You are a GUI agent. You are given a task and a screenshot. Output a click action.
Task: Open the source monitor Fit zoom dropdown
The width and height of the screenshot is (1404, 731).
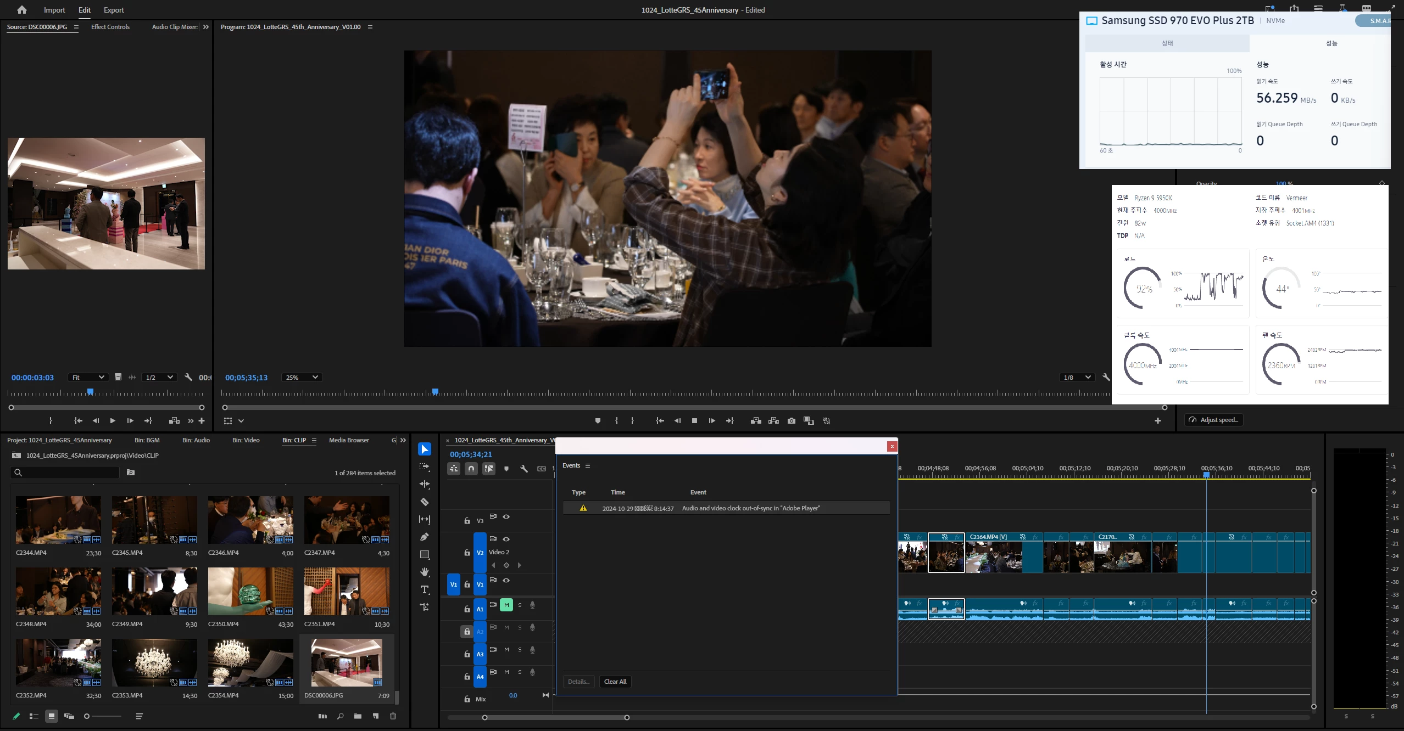tap(88, 377)
